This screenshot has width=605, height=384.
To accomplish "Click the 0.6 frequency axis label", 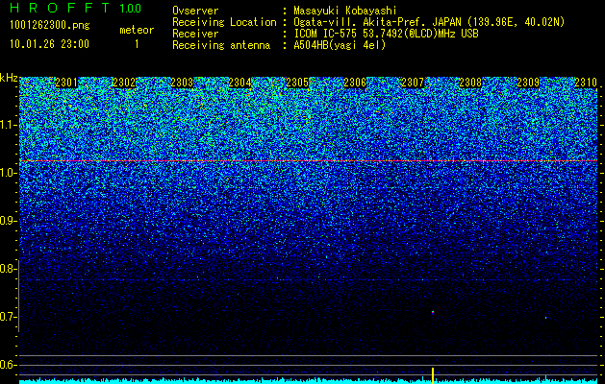I will 8,365.
